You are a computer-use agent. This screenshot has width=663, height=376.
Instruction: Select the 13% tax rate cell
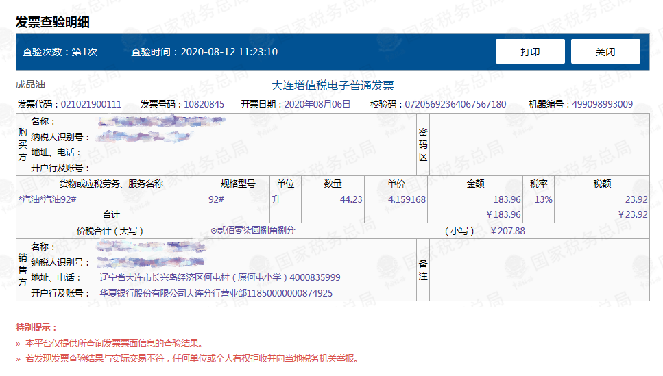tap(543, 199)
